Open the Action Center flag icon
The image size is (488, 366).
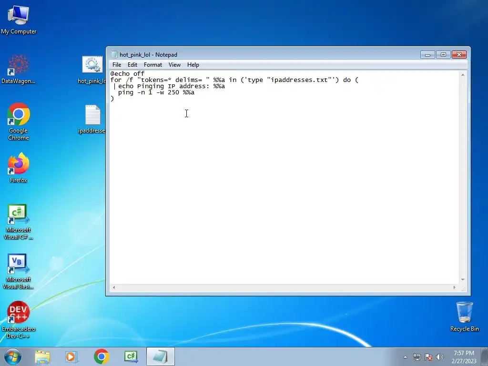[428, 357]
